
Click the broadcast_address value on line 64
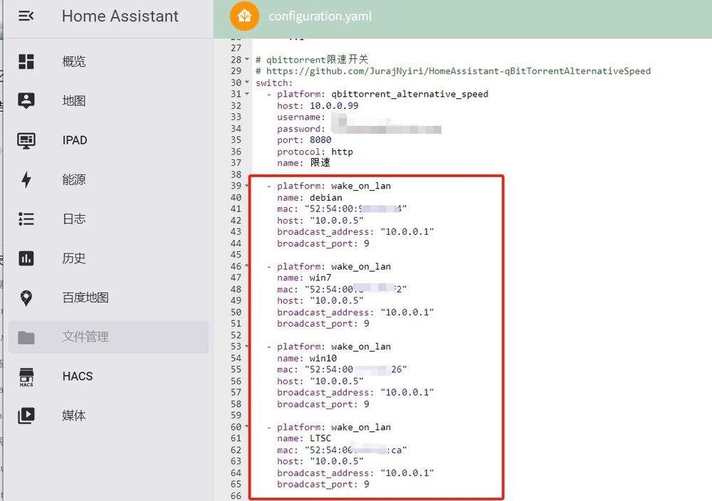407,473
